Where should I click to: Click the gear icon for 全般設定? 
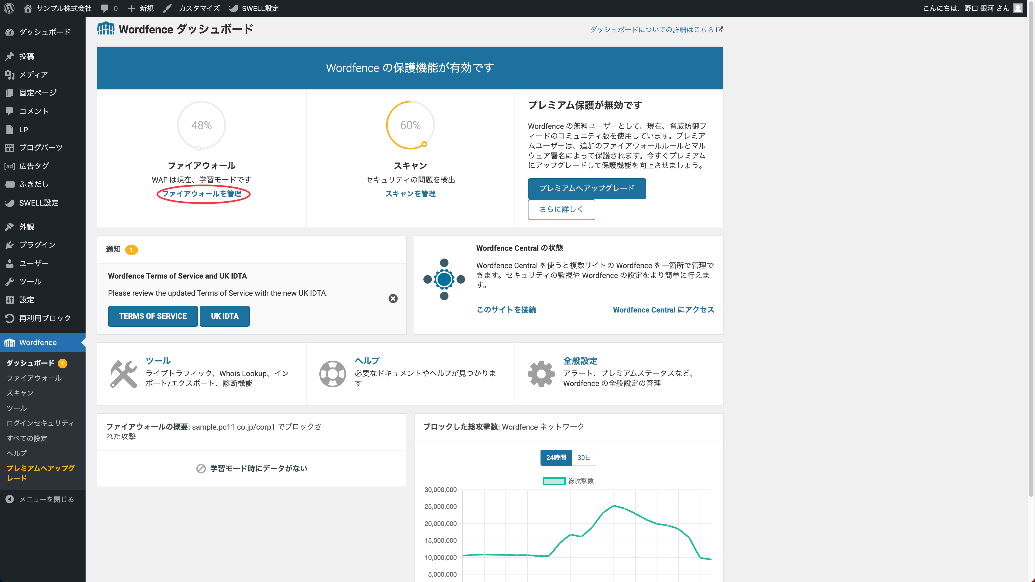(541, 373)
